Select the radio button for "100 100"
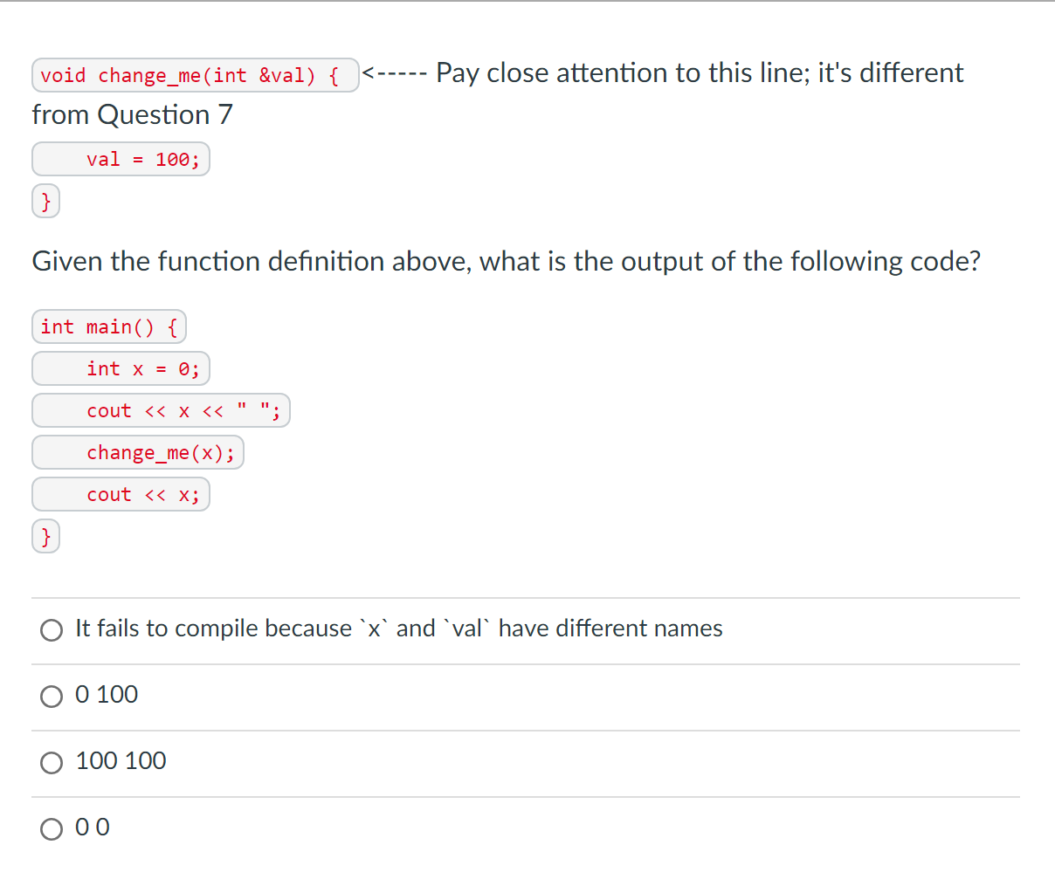Screen dimensions: 1055x893 tap(52, 762)
